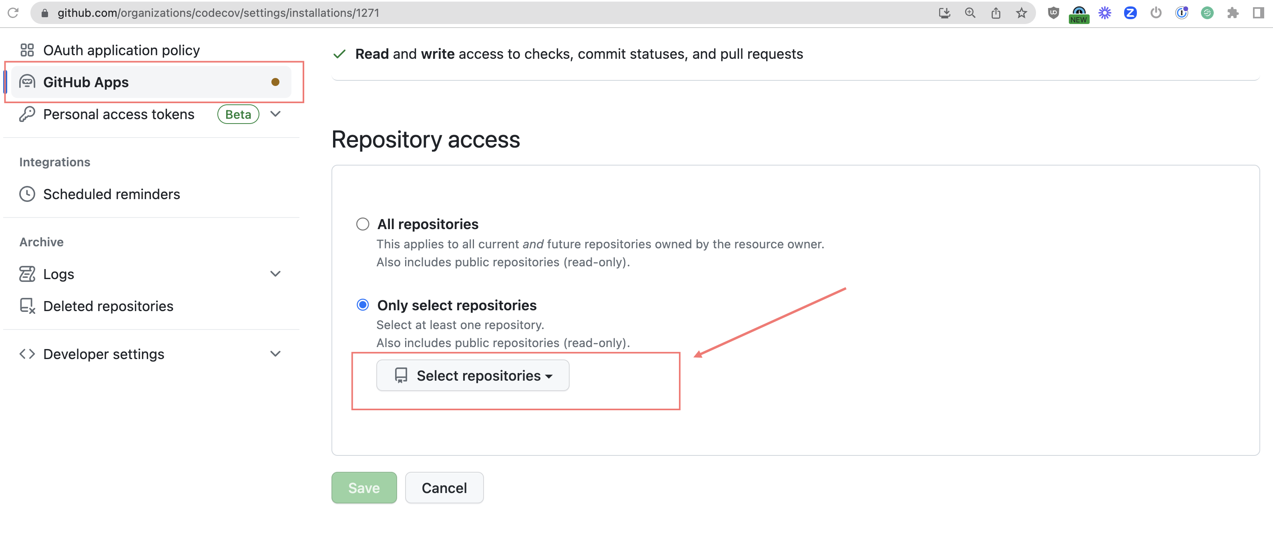Open the browser side panel icon
Image resolution: width=1273 pixels, height=539 pixels.
click(x=1258, y=13)
